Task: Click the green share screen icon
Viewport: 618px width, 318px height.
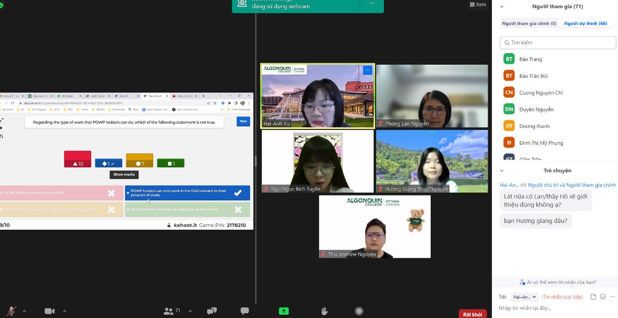Action: pyautogui.click(x=284, y=311)
